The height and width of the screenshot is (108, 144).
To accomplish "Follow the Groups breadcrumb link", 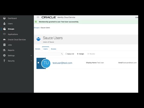I will [36, 28].
